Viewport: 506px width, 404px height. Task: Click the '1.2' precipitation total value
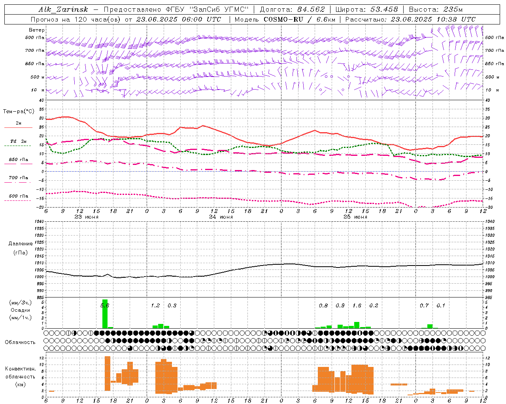click(155, 305)
